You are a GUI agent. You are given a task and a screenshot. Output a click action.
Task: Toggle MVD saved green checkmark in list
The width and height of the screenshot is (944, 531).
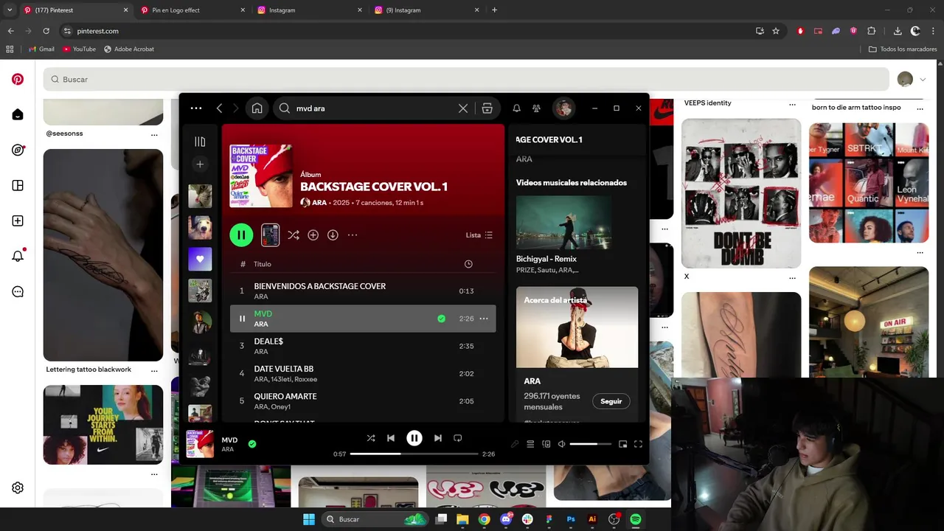pyautogui.click(x=441, y=319)
